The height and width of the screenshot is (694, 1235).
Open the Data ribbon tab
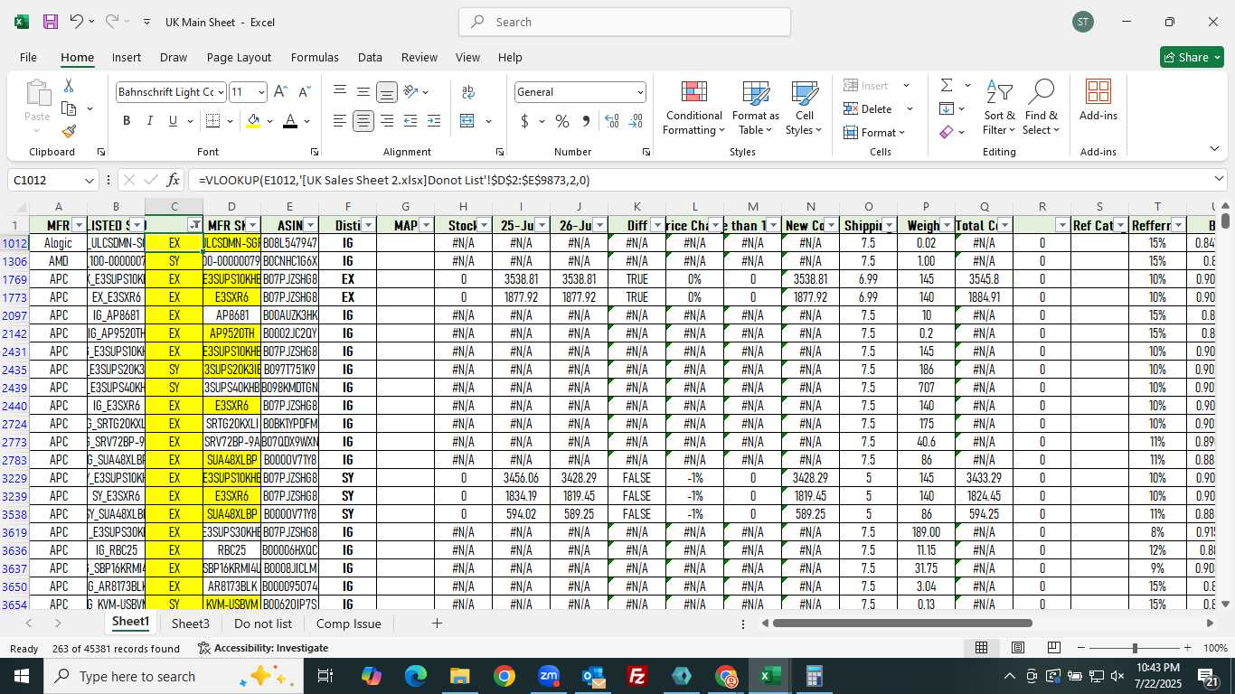click(370, 57)
